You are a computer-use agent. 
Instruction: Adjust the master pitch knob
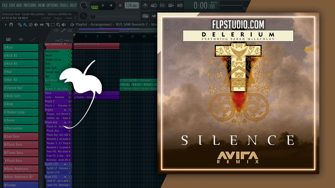tap(83, 16)
